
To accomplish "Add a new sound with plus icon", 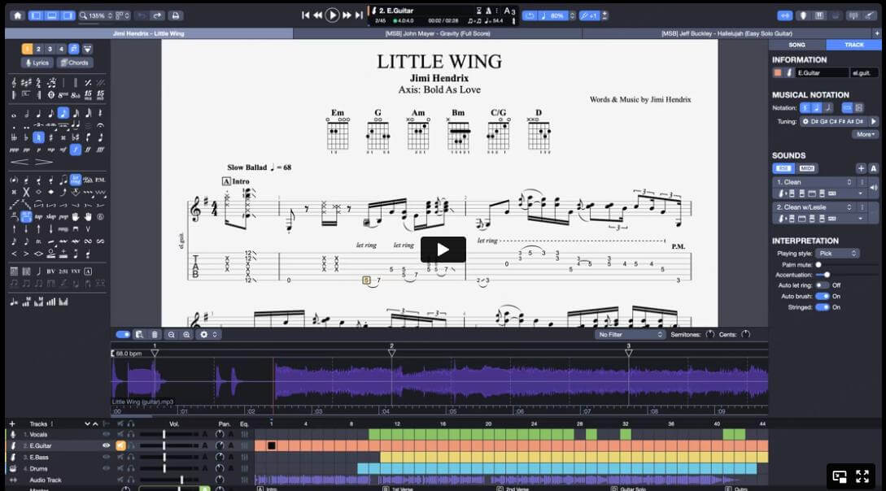I will pos(861,168).
